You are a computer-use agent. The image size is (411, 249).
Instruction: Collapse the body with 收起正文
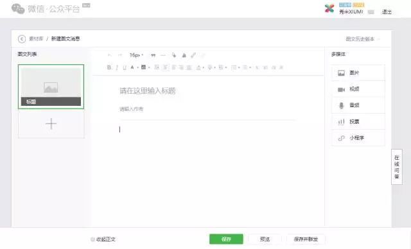[103, 239]
